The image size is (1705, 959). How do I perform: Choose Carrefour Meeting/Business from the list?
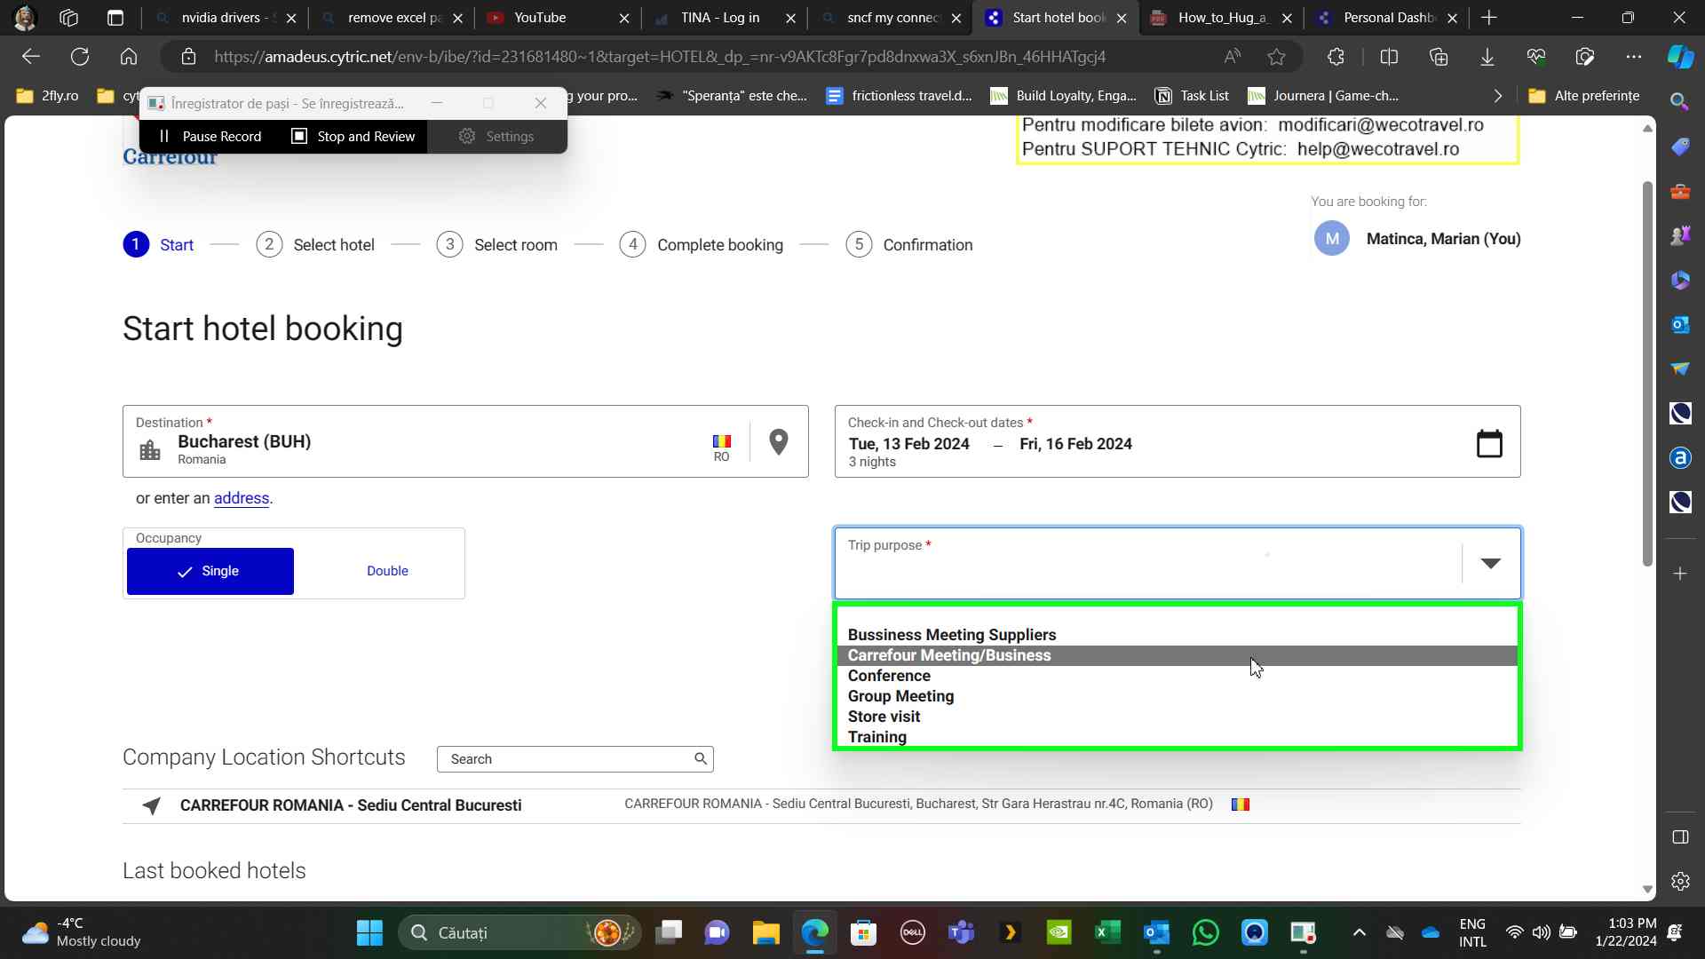(948, 655)
